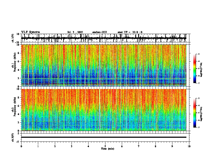Screen dimensions: 213x164
Task: Click the ch.2 color bar log(PSD) units label
Action: point(201,114)
